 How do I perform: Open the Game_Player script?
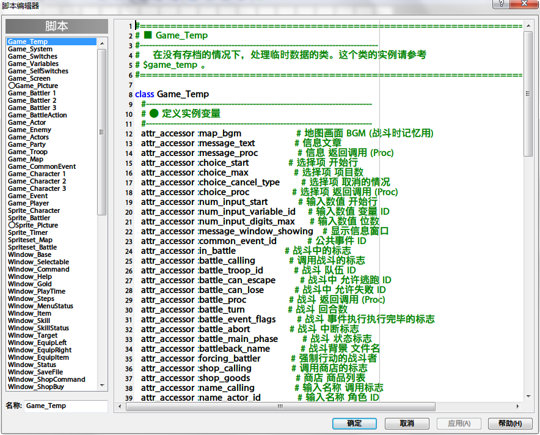(29, 203)
